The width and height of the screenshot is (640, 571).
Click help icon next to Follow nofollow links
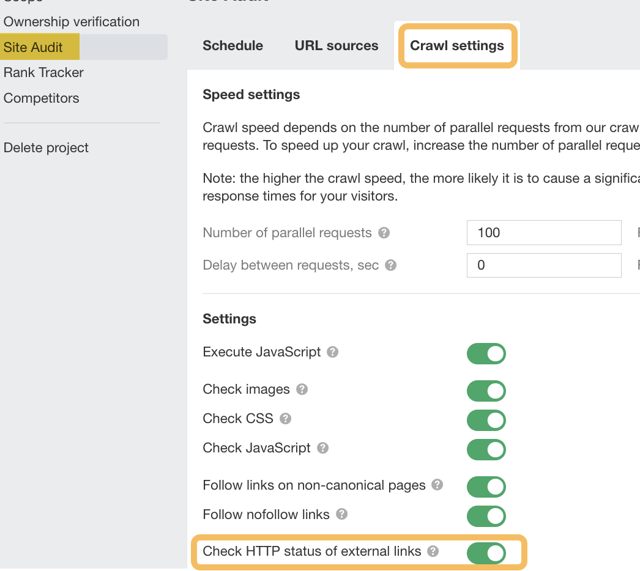[342, 514]
